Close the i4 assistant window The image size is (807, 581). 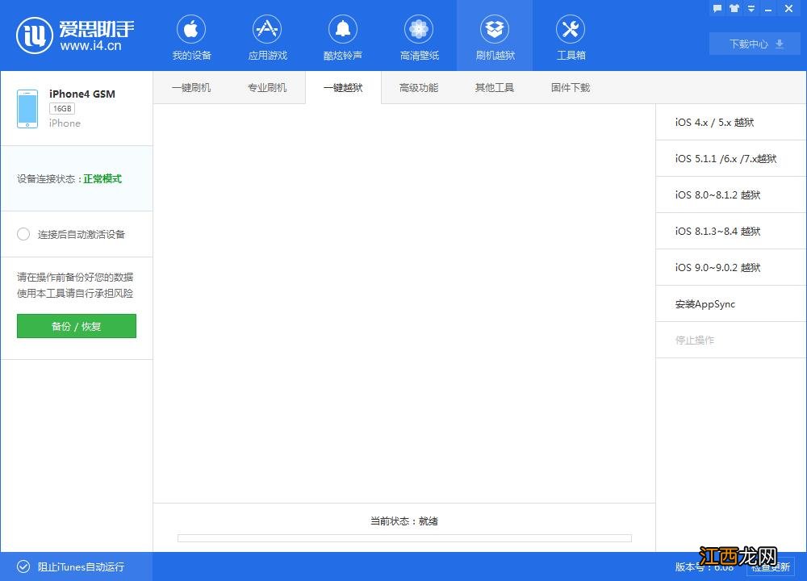[788, 8]
